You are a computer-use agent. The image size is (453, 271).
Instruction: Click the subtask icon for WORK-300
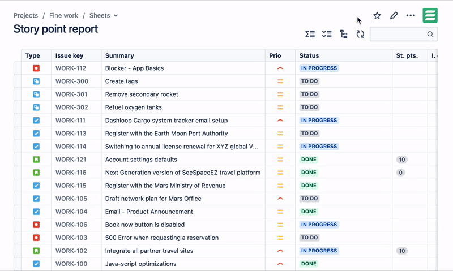[x=36, y=81]
